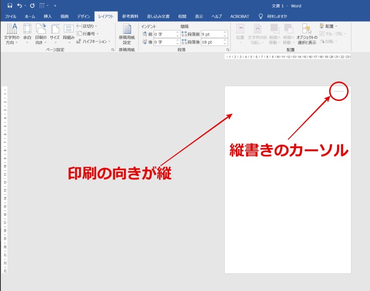The width and height of the screenshot is (370, 291).
Task: Click the 段落後 spacing field showing 18 pt
Action: 212,42
